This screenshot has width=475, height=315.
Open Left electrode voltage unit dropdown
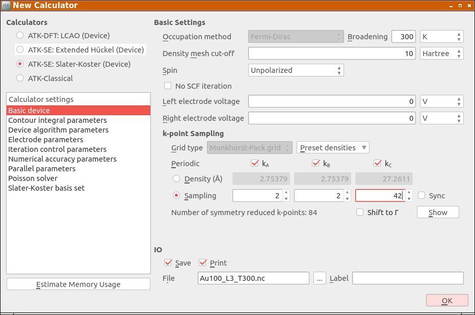coord(442,101)
